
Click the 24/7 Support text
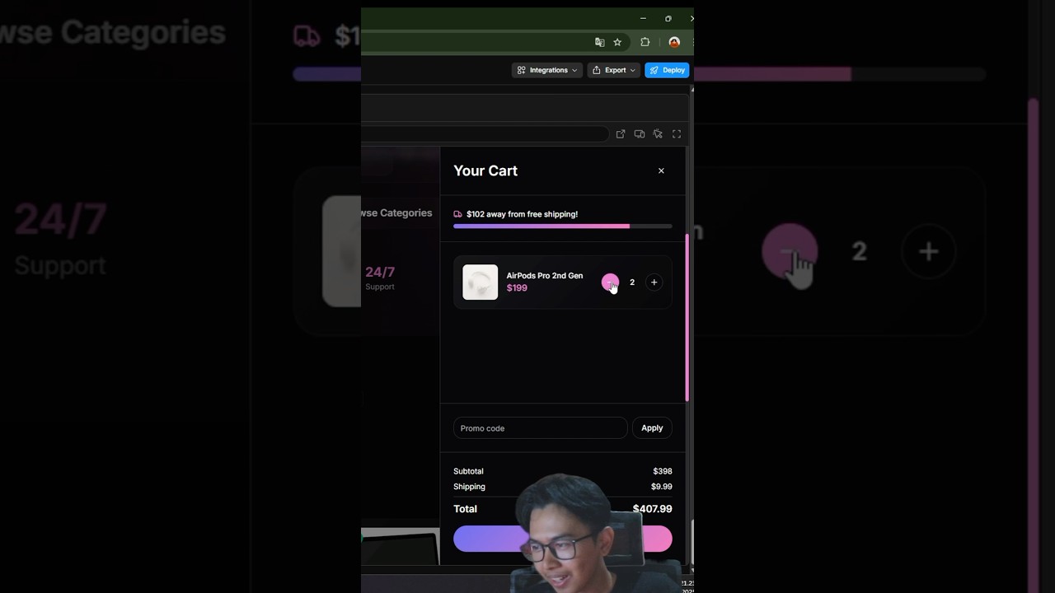[x=380, y=278]
